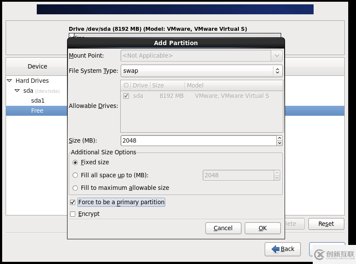
Task: Click the Add Partition dialog title bar
Action: tap(176, 43)
